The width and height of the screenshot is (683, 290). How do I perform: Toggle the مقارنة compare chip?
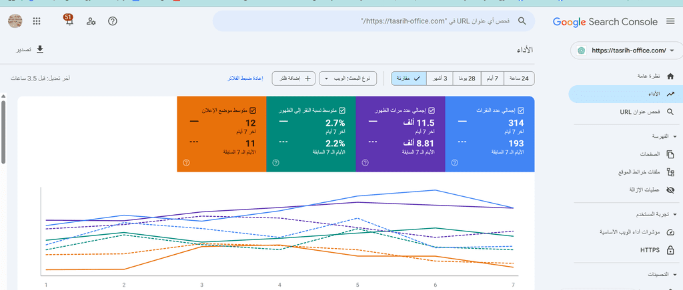point(409,78)
